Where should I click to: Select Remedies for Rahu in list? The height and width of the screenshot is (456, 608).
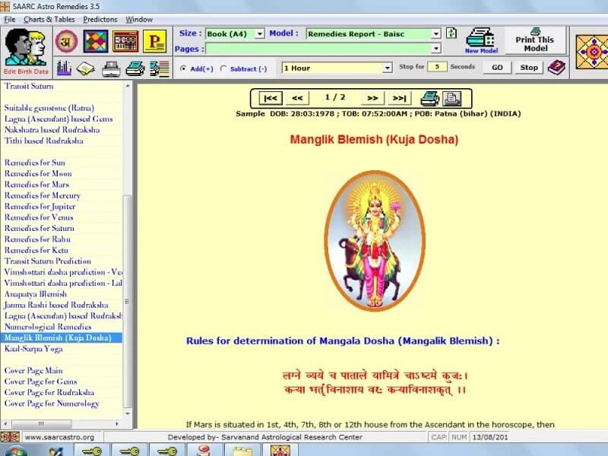37,239
